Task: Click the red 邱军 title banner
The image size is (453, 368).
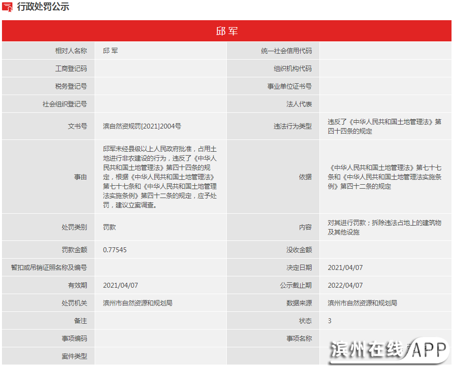Action: [x=227, y=31]
